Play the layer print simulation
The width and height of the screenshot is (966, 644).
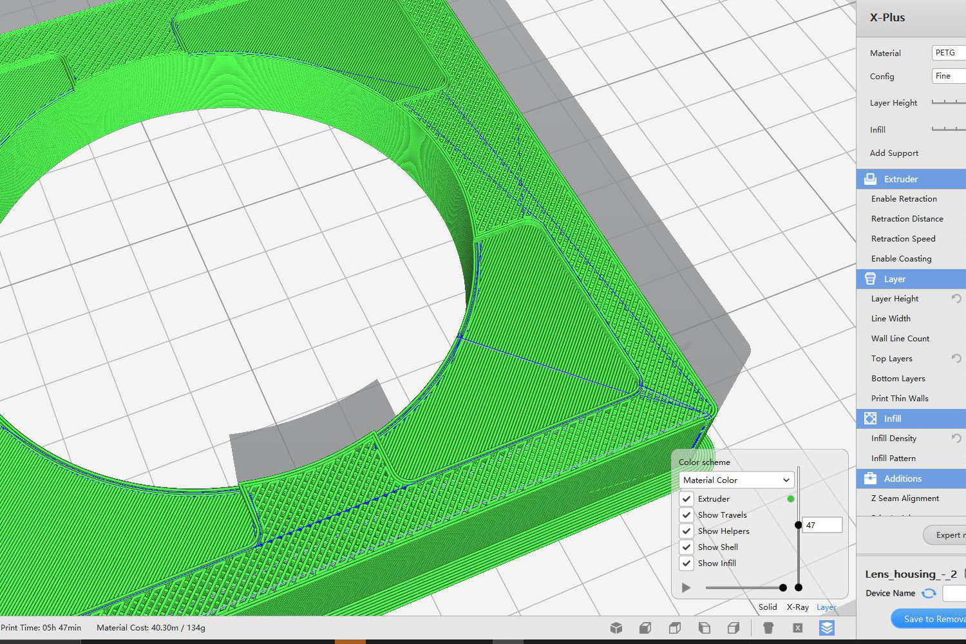[x=687, y=587]
